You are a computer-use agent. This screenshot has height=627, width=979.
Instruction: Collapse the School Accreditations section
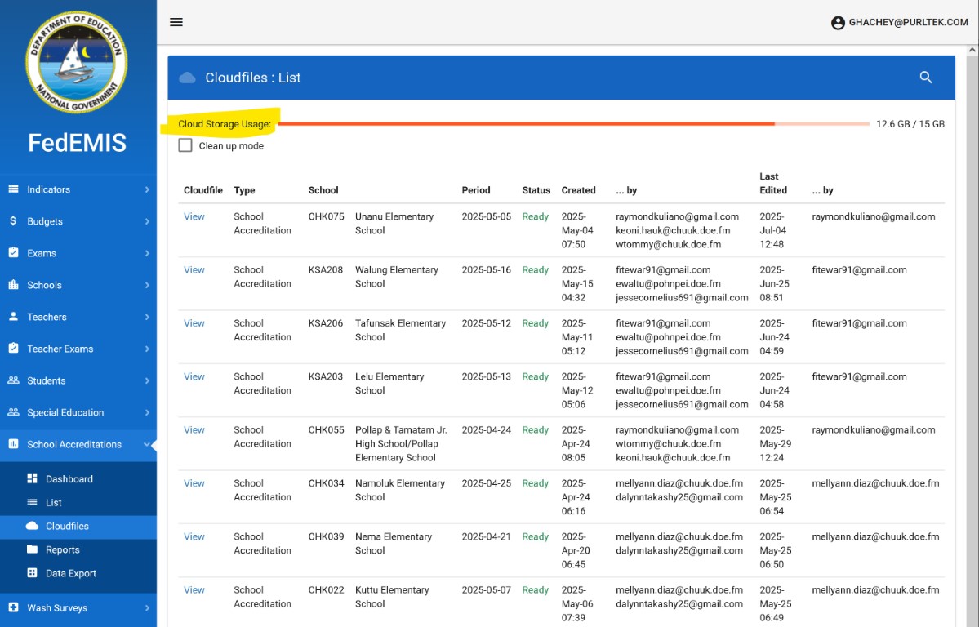[x=147, y=445]
